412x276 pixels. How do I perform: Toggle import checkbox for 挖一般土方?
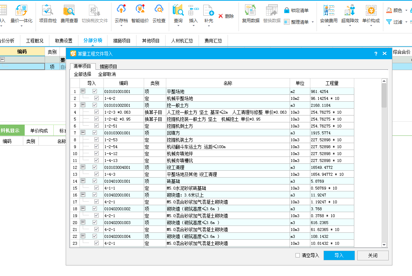pyautogui.click(x=95, y=105)
